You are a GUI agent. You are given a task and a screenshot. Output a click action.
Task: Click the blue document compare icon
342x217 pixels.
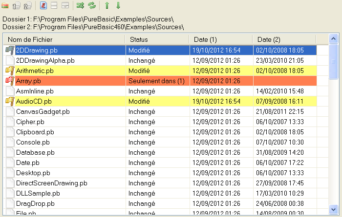pos(43,6)
